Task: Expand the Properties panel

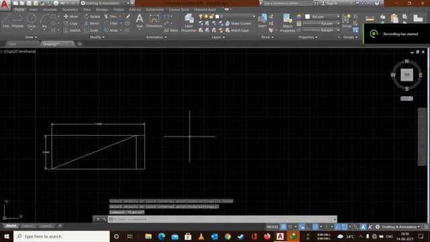Action: coord(308,37)
